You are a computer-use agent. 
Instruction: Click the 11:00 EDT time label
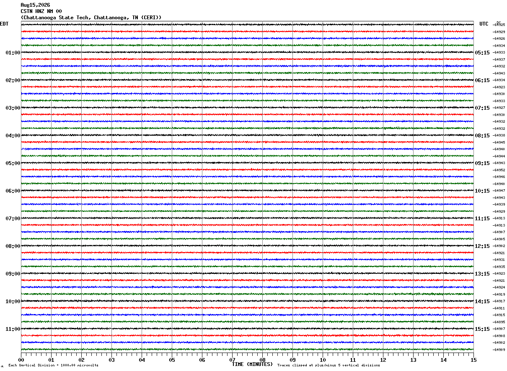coord(13,329)
